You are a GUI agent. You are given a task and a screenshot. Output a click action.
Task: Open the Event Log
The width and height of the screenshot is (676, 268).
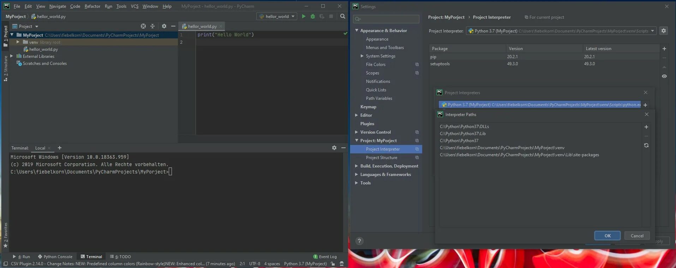click(x=325, y=256)
